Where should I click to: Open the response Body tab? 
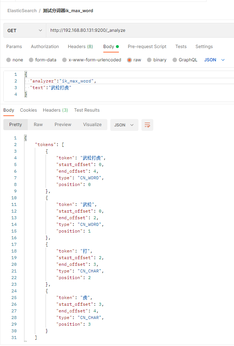(x=9, y=110)
